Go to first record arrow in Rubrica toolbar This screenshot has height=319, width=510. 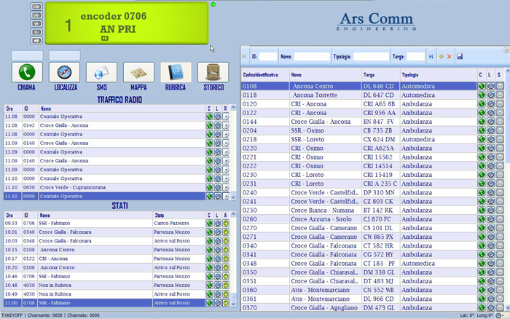244,56
